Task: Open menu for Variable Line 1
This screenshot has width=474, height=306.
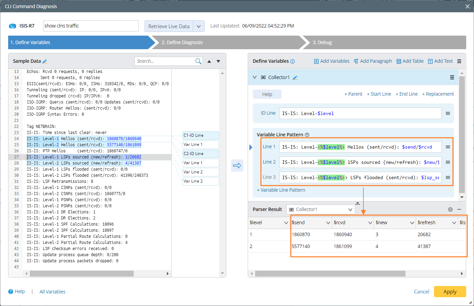Action: [x=448, y=147]
